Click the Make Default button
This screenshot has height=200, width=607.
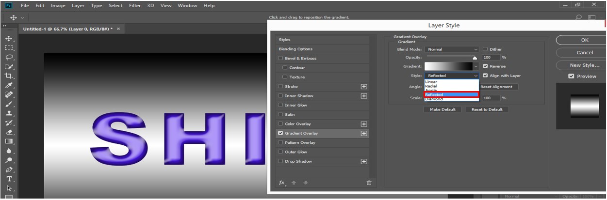(x=443, y=109)
